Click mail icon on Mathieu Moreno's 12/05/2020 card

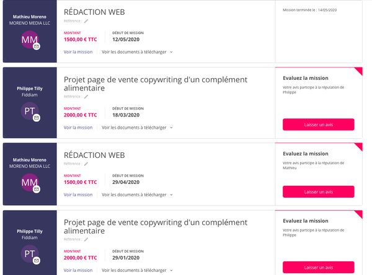(37, 46)
